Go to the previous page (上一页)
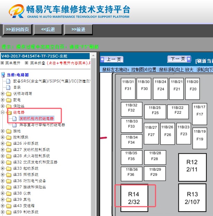The image size is (213, 216). click(x=112, y=60)
